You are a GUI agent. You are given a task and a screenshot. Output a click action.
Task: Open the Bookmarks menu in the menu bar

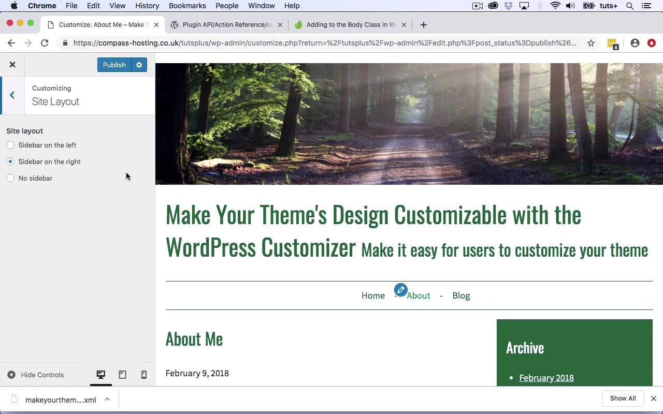click(x=187, y=6)
